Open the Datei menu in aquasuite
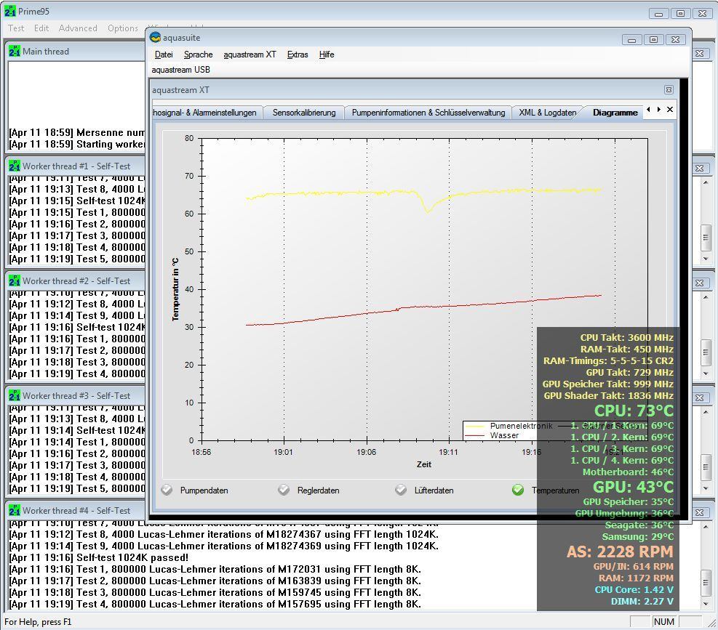Screen dimensions: 718x630 click(x=164, y=54)
